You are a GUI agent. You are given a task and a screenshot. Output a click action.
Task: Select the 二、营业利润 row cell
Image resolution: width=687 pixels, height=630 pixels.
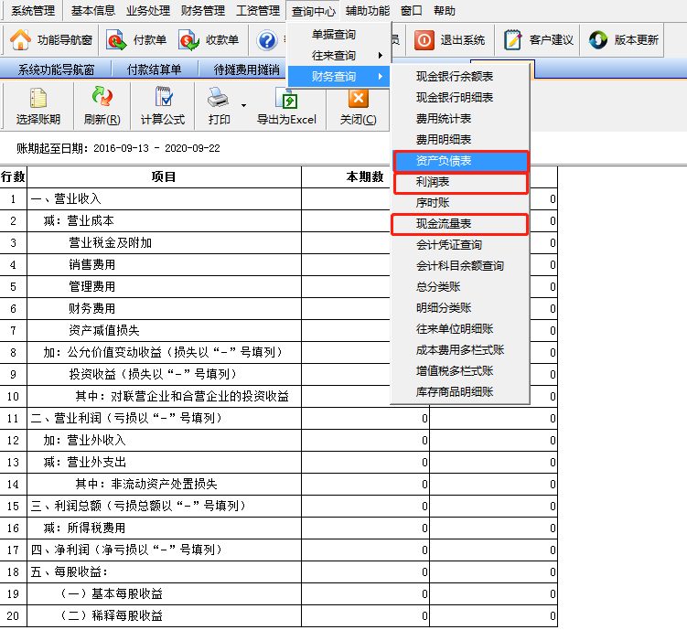(x=164, y=419)
